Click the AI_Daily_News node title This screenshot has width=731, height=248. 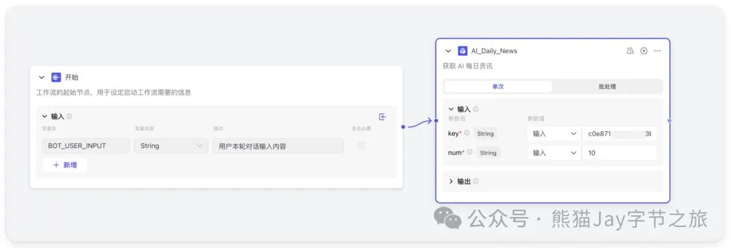click(494, 51)
